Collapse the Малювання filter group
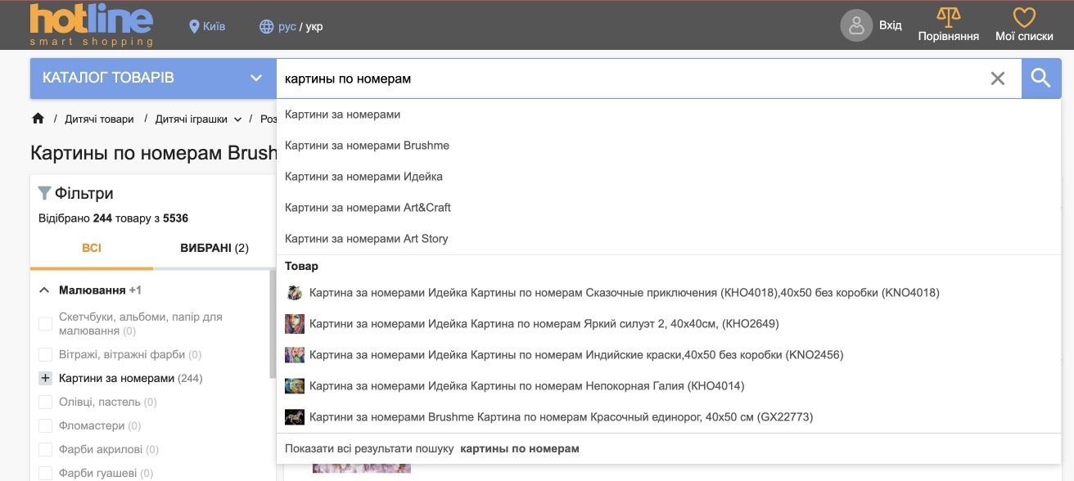Viewport: 1074px width, 481px height. (44, 290)
